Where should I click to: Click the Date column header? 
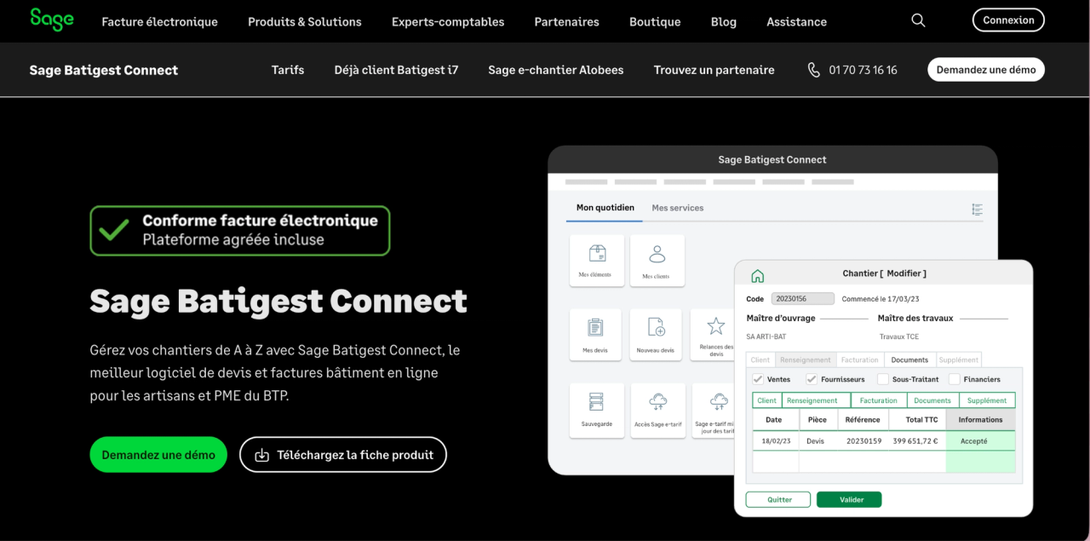pos(774,420)
